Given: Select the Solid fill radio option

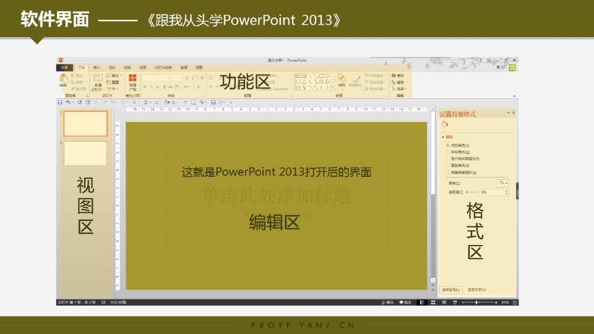Looking at the screenshot, I should tap(447, 145).
